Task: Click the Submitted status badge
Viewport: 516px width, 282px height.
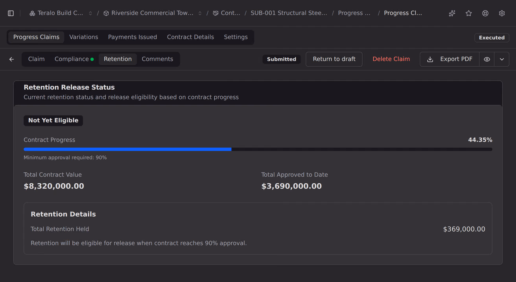Action: pyautogui.click(x=282, y=59)
